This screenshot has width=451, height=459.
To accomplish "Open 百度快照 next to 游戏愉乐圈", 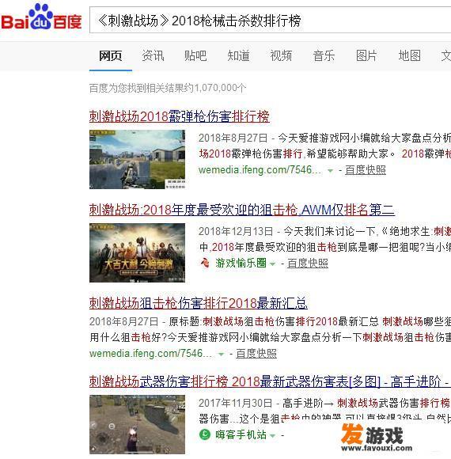I will (308, 264).
